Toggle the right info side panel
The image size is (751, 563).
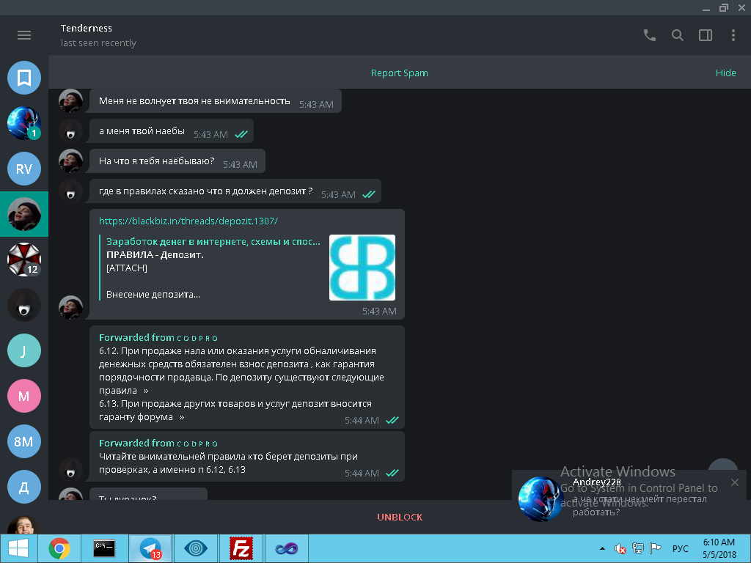pos(706,35)
